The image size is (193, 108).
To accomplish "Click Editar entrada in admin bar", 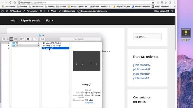I will (x=67, y=11).
